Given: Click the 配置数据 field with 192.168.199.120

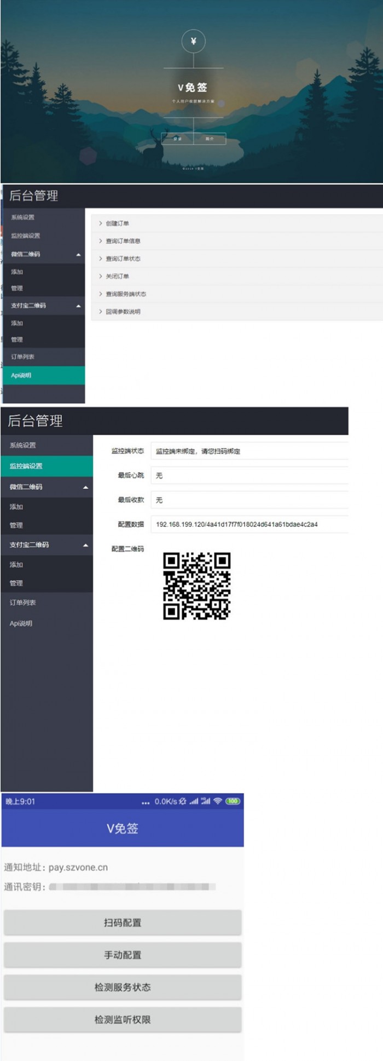Looking at the screenshot, I should pos(249,524).
